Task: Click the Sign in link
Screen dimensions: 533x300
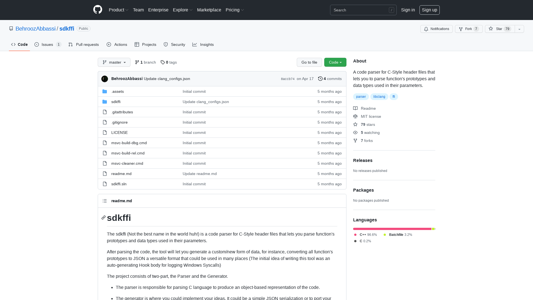Action: point(408,10)
